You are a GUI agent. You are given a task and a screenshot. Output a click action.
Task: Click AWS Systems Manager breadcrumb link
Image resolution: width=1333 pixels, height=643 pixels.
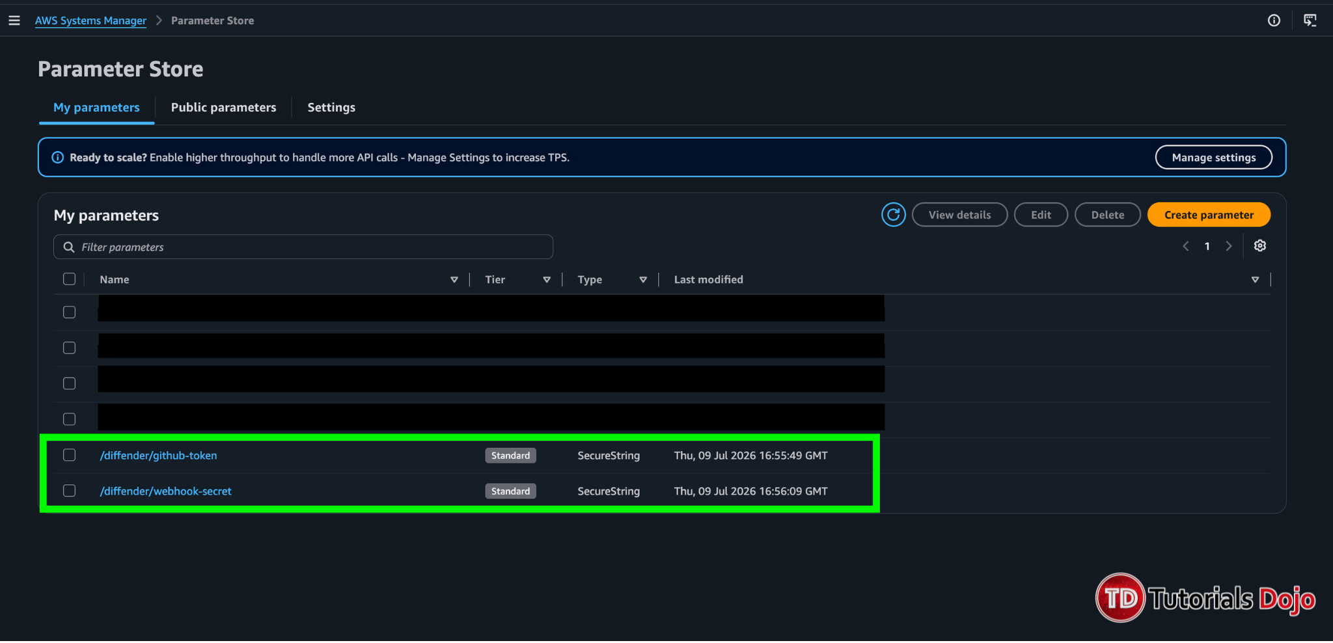(x=90, y=21)
